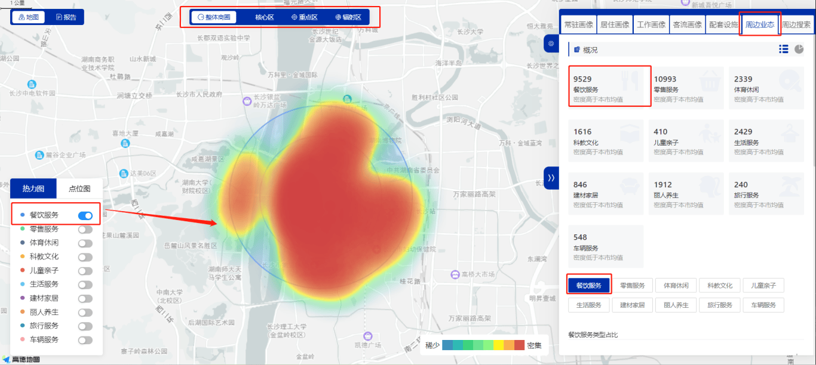This screenshot has height=365, width=816.
Task: Switch overview to list view icon
Action: (784, 49)
